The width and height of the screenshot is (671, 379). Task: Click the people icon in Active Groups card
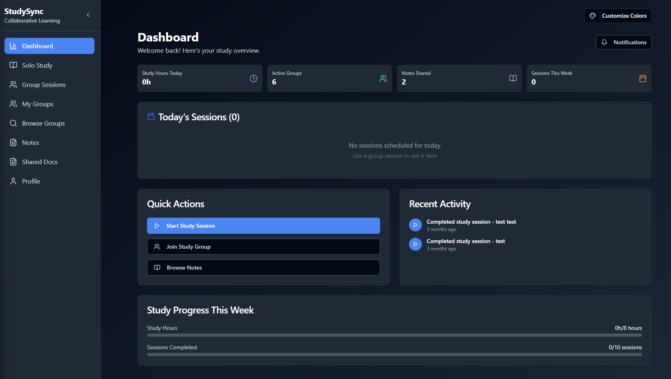[x=383, y=78]
